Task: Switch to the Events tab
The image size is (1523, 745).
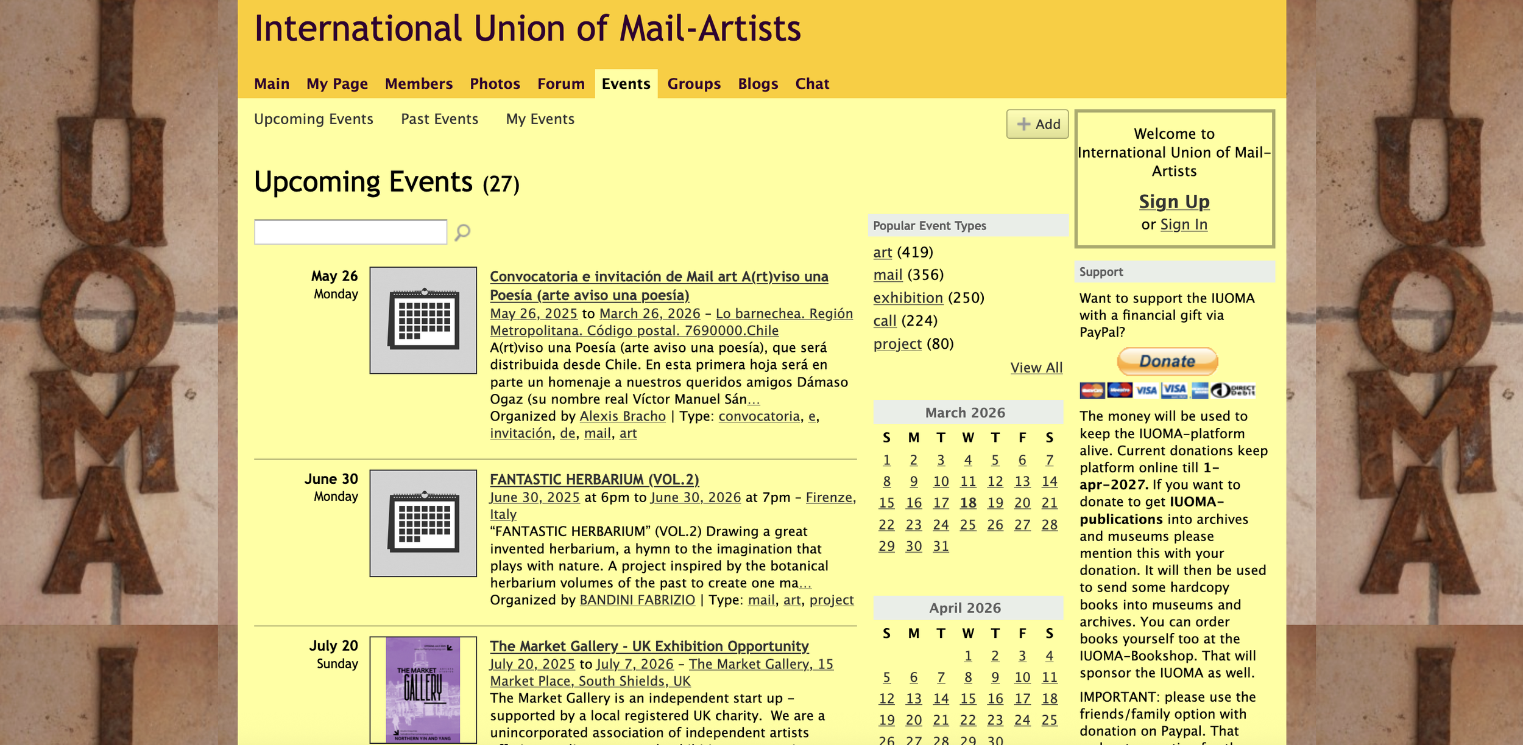Action: (x=626, y=84)
